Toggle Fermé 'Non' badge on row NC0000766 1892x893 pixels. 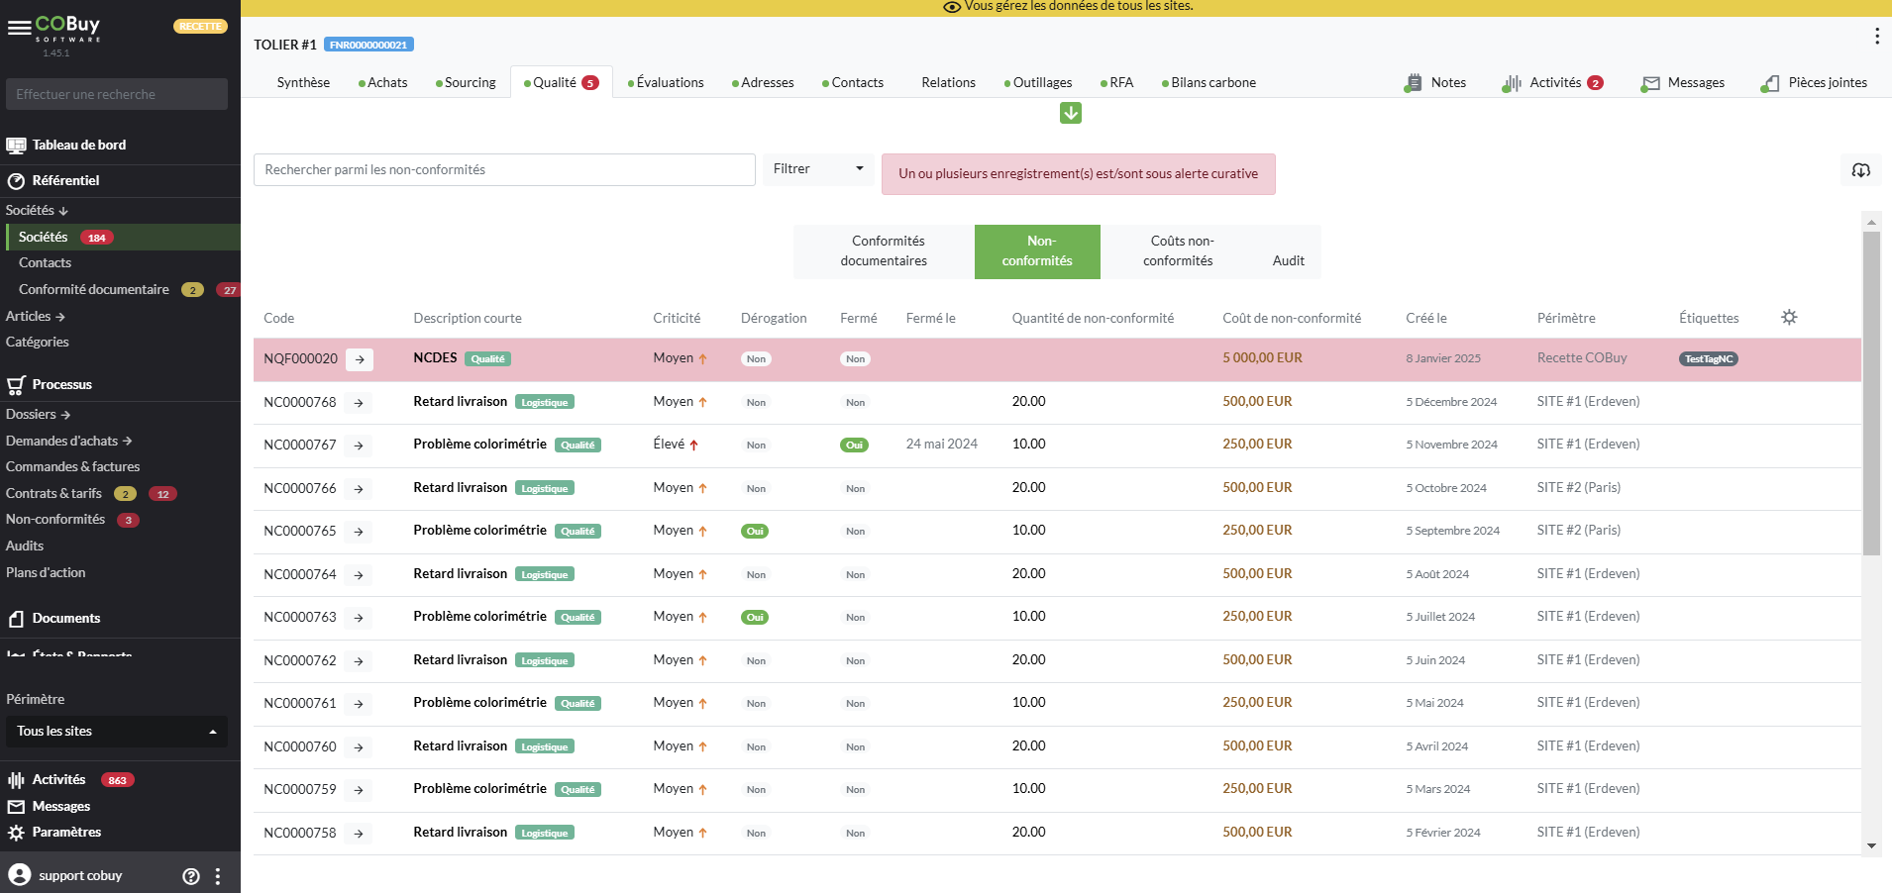point(855,489)
